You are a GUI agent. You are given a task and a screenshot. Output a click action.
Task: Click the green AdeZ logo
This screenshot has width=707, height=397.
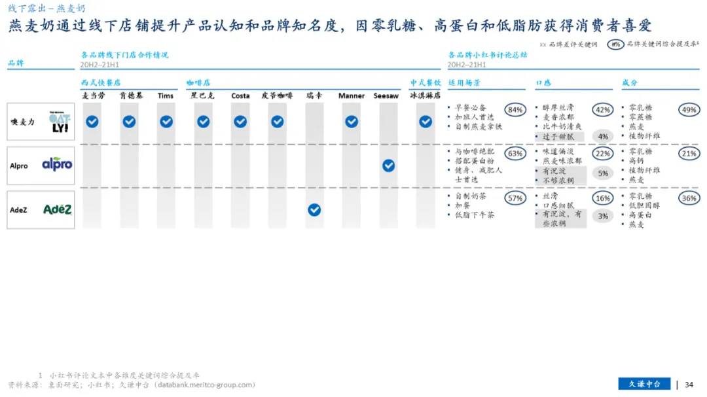57,209
